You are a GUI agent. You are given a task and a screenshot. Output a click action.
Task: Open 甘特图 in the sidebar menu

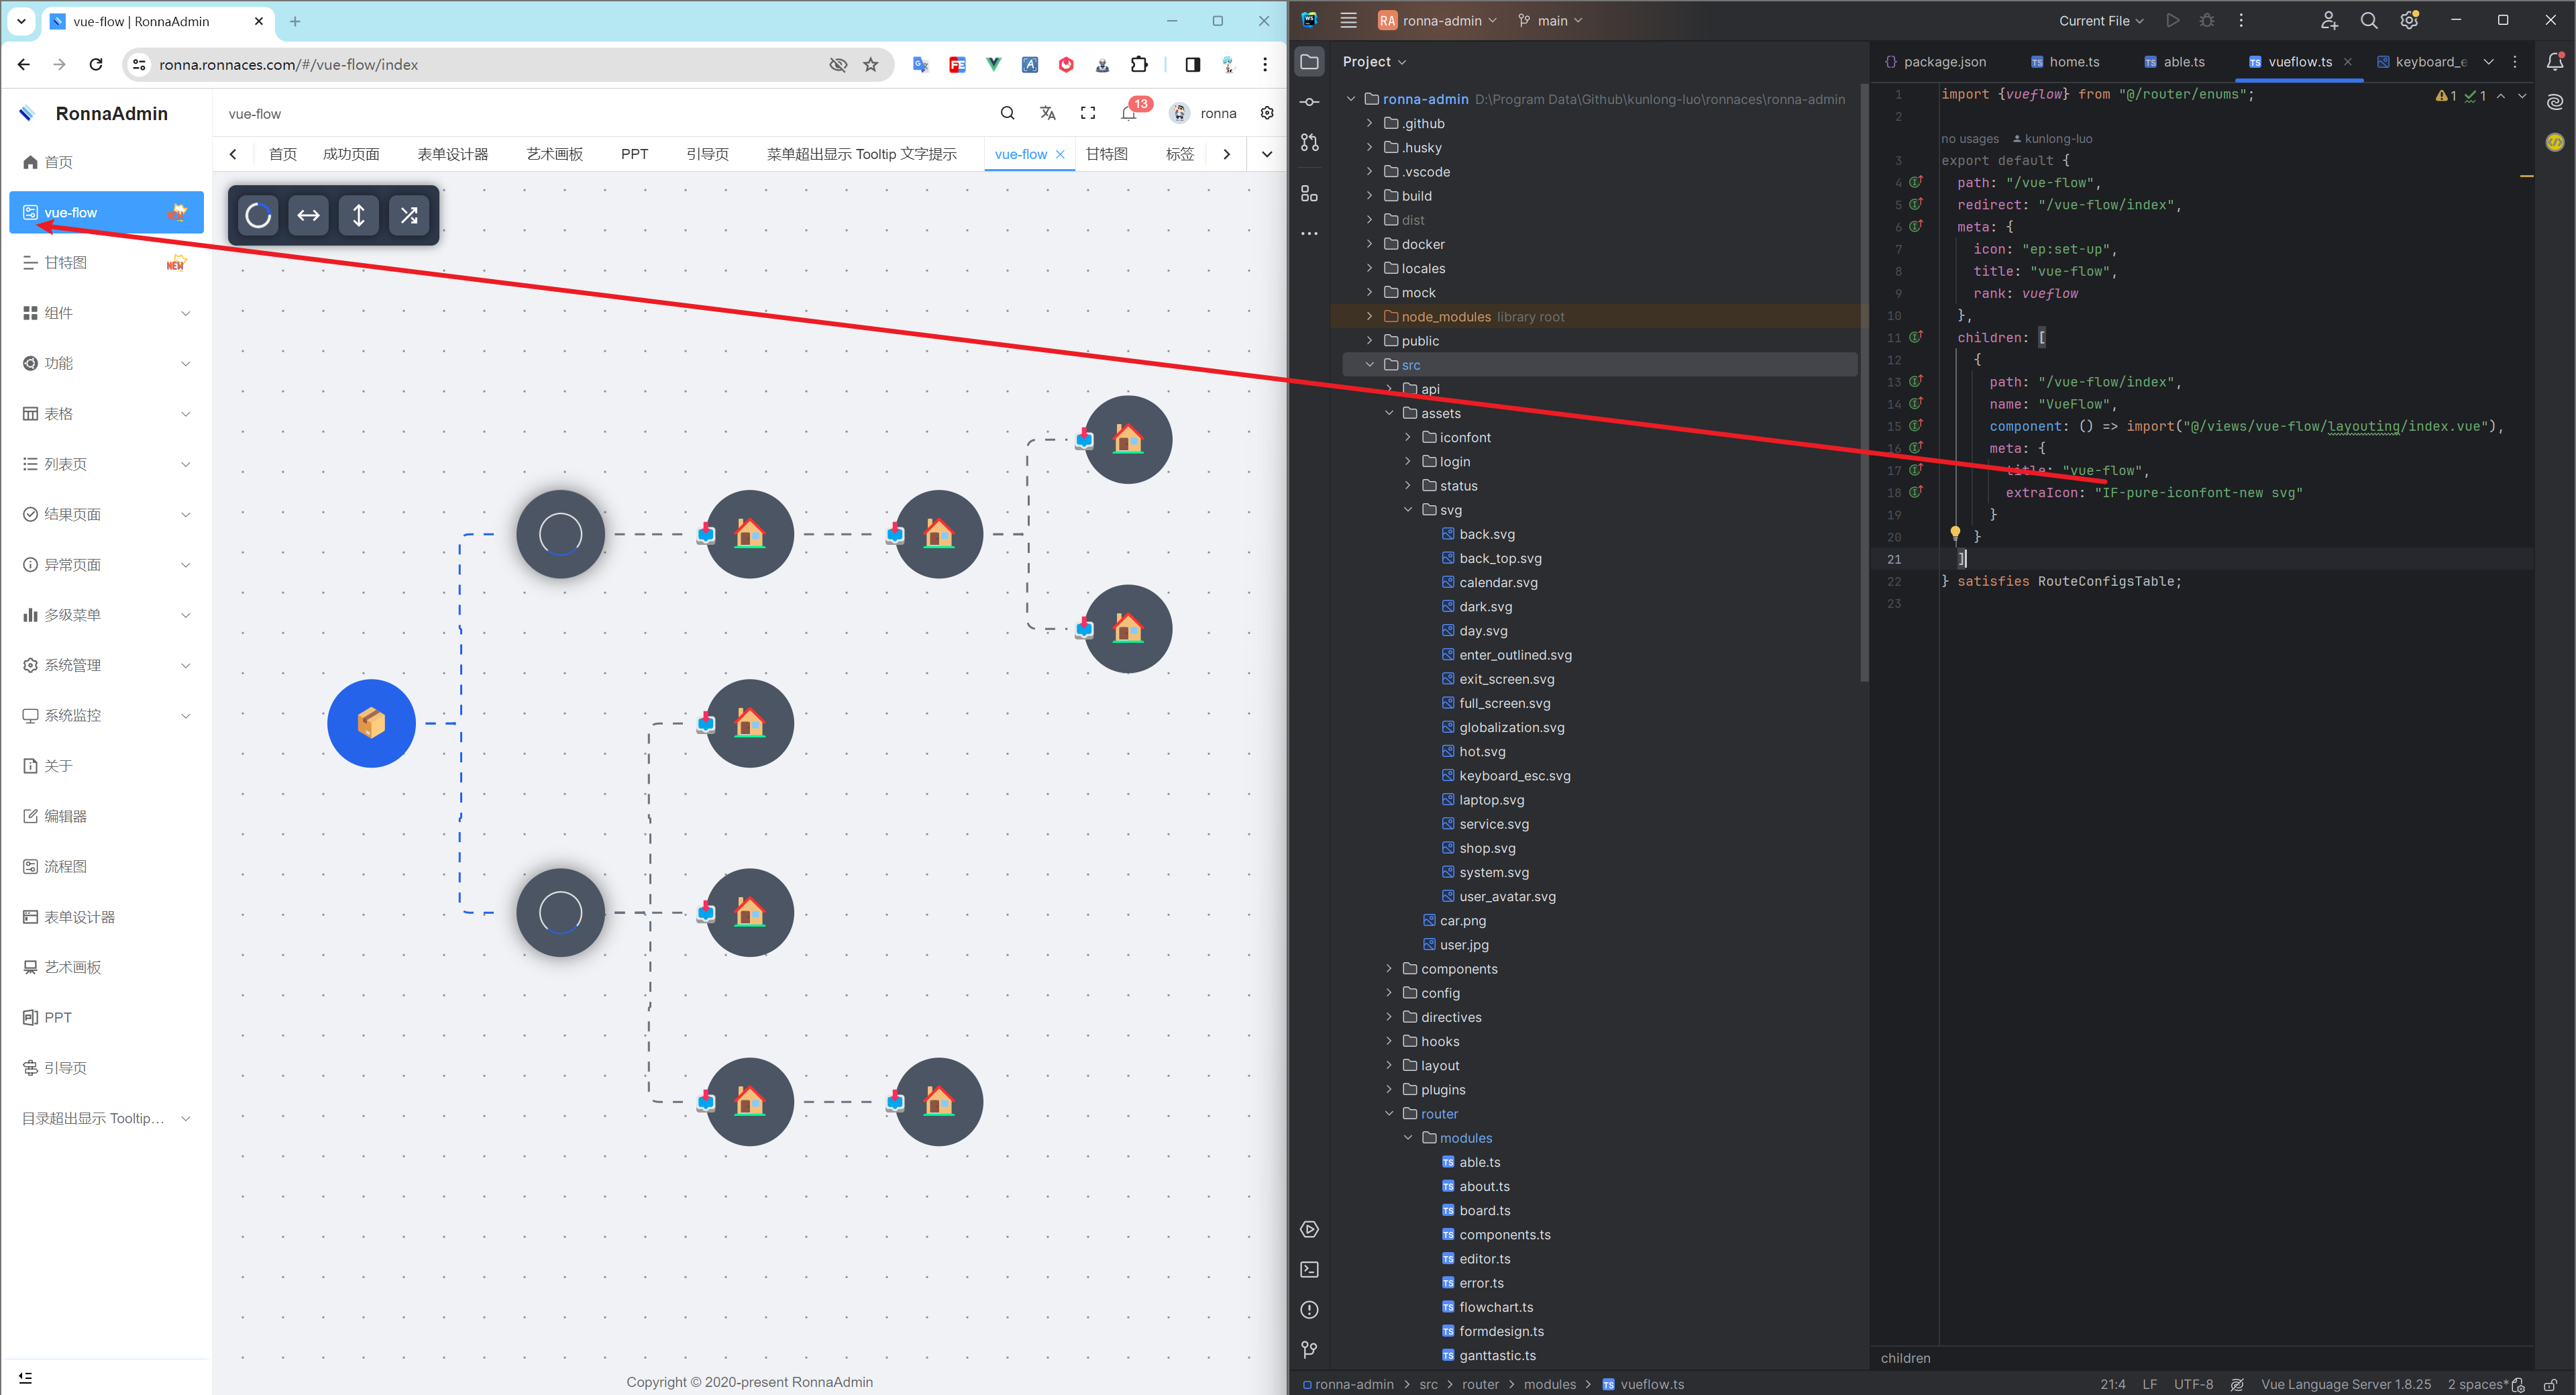click(x=106, y=263)
